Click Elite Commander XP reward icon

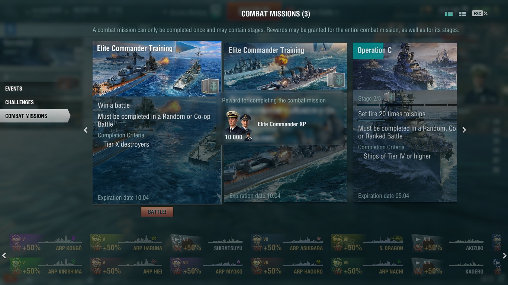pyautogui.click(x=239, y=125)
